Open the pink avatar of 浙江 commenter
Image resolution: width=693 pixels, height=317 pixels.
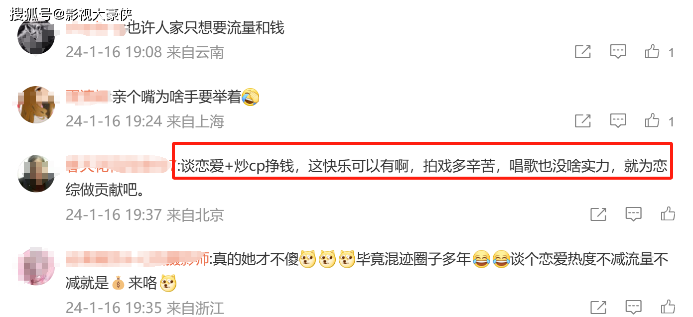[36, 267]
